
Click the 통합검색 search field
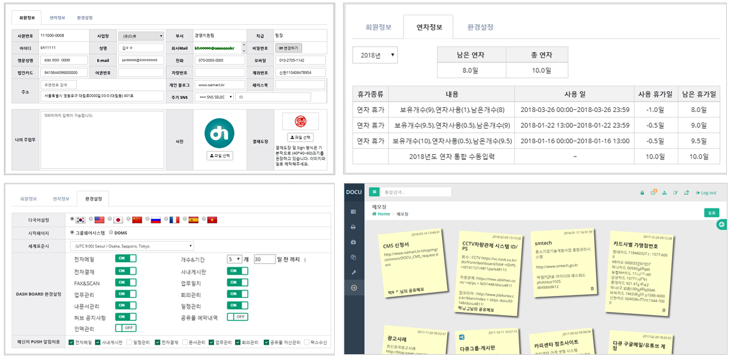coord(416,192)
